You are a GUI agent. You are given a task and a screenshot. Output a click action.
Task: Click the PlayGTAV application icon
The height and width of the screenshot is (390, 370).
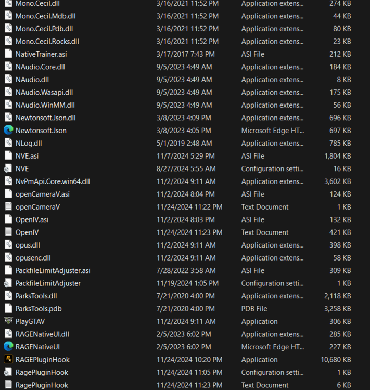point(8,321)
